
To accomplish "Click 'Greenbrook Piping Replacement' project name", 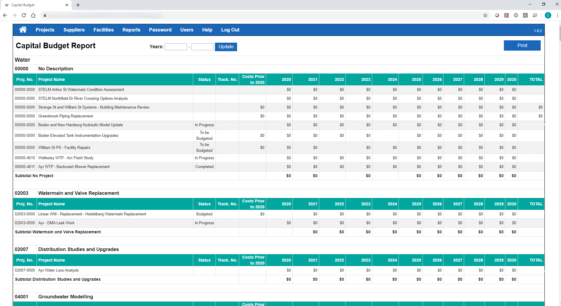I will [x=66, y=116].
